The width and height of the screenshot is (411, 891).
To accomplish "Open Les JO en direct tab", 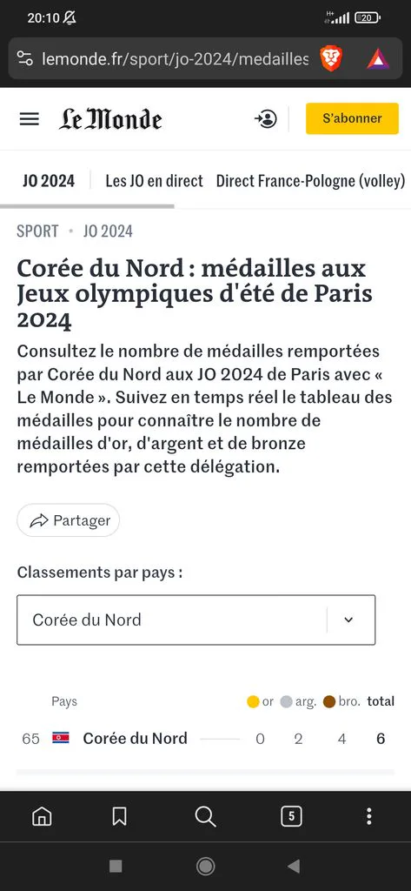I will [154, 181].
